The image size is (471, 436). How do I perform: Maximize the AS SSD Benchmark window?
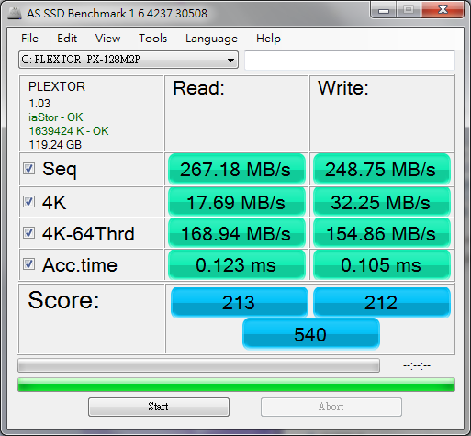pyautogui.click(x=409, y=10)
